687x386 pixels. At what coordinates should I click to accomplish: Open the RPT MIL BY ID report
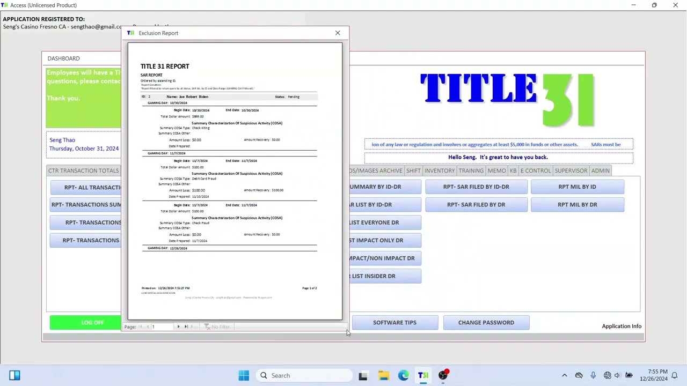(577, 187)
